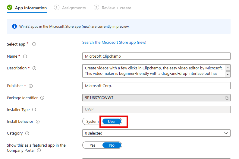
Task: Click the info icon beside Install behavior
Action: [x=38, y=122]
